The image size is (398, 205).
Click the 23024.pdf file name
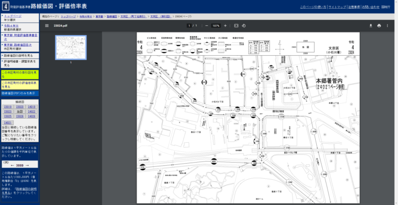60,26
